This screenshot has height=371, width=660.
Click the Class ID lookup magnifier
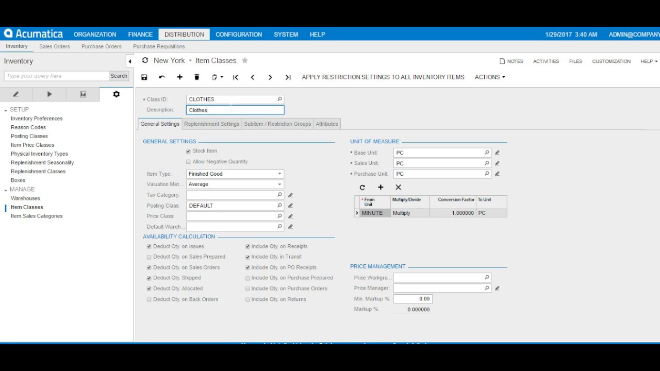(x=279, y=99)
